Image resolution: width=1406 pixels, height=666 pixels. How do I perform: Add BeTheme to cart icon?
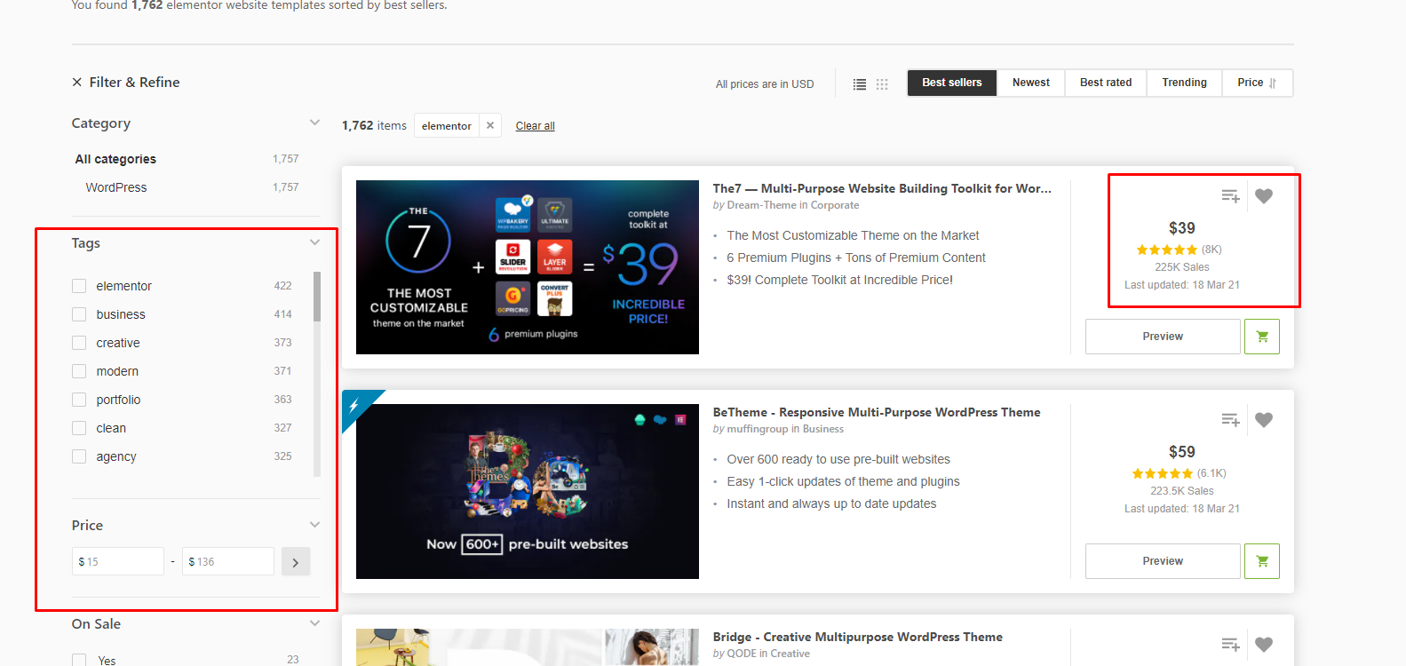(1262, 561)
